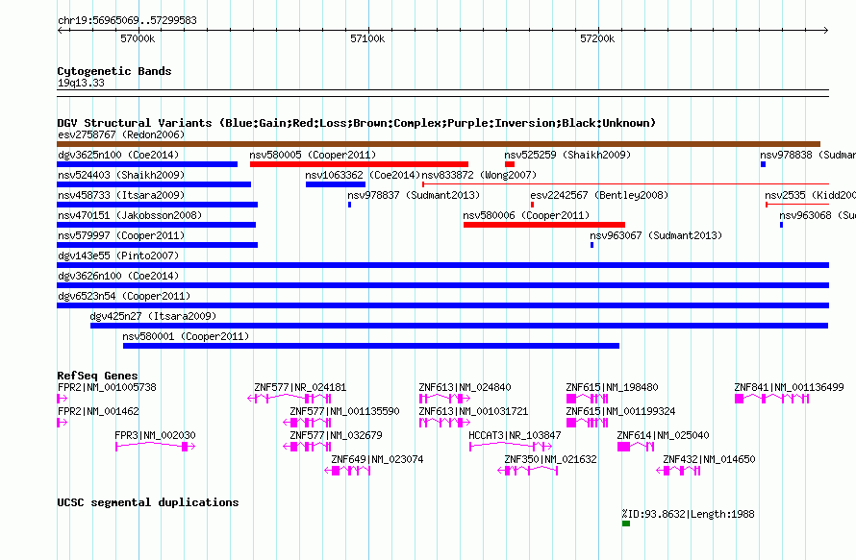Screen dimensions: 856x560
Task: Click the dgv143e55 (Pinto2007) full-width blue bar
Action: click(x=442, y=265)
